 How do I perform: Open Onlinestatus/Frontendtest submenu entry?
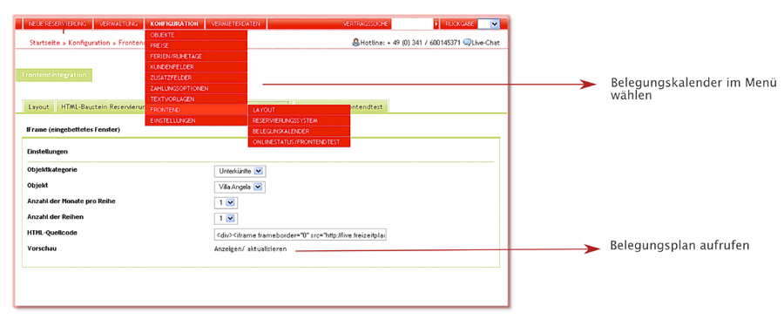pyautogui.click(x=299, y=142)
